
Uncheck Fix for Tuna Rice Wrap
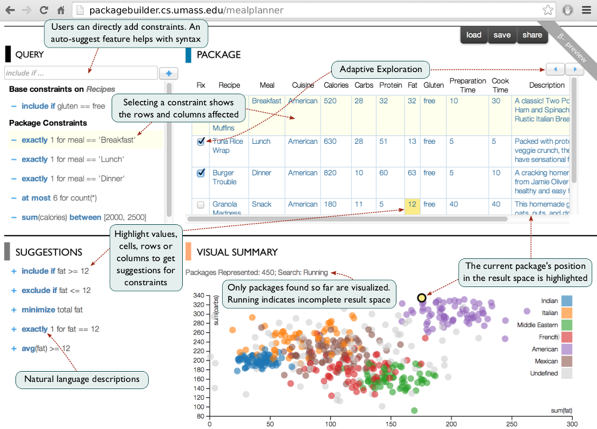click(201, 141)
